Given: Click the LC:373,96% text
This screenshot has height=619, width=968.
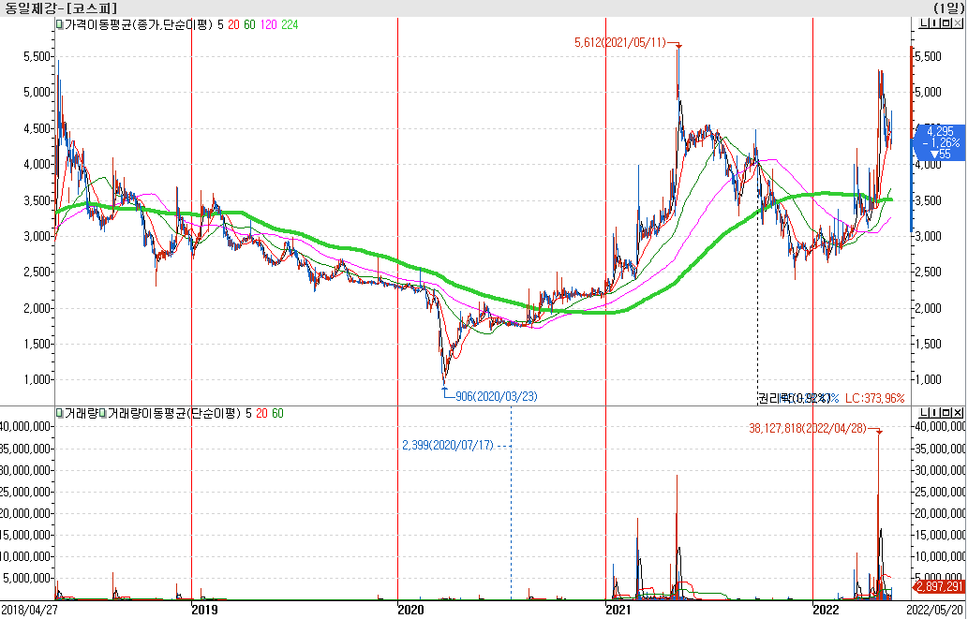Looking at the screenshot, I should tap(874, 398).
